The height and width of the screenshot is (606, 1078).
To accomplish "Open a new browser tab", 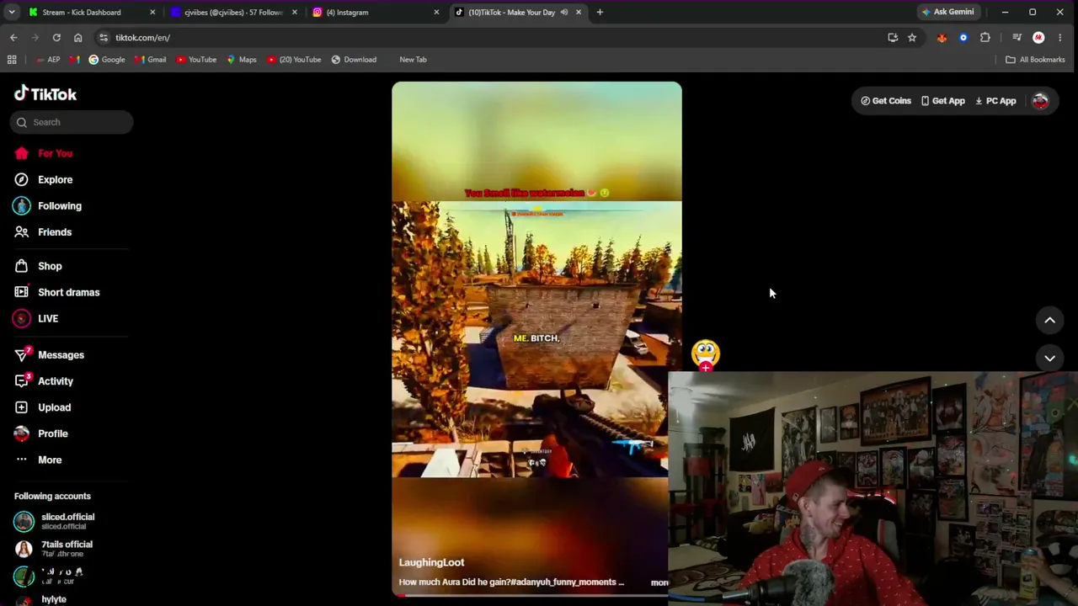I will [x=600, y=12].
